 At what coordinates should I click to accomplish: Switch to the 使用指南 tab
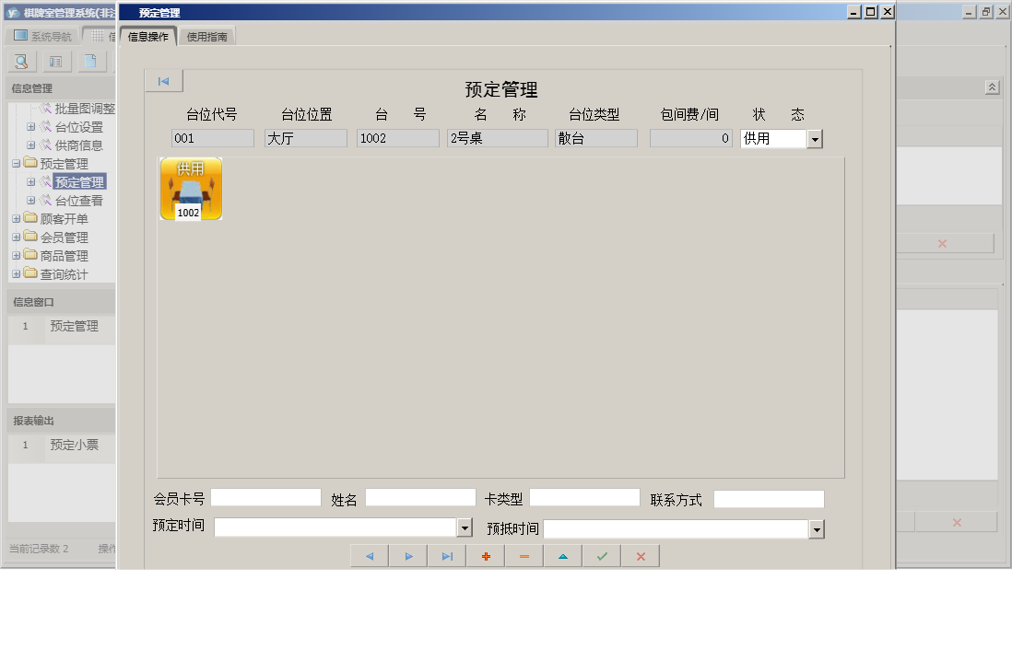click(206, 36)
